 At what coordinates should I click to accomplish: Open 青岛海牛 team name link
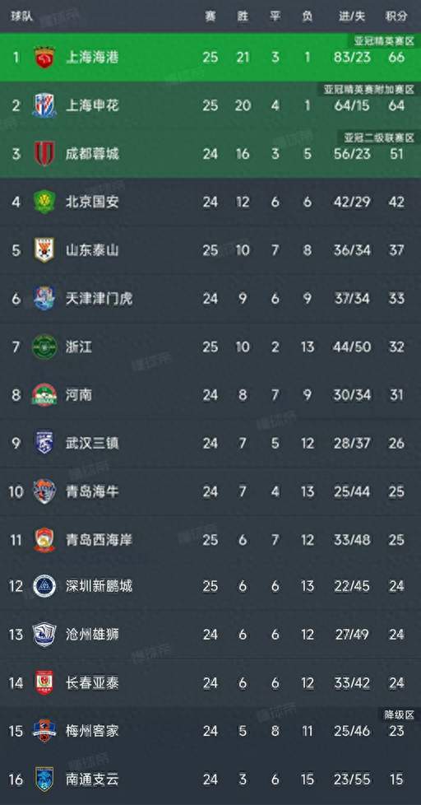[92, 491]
